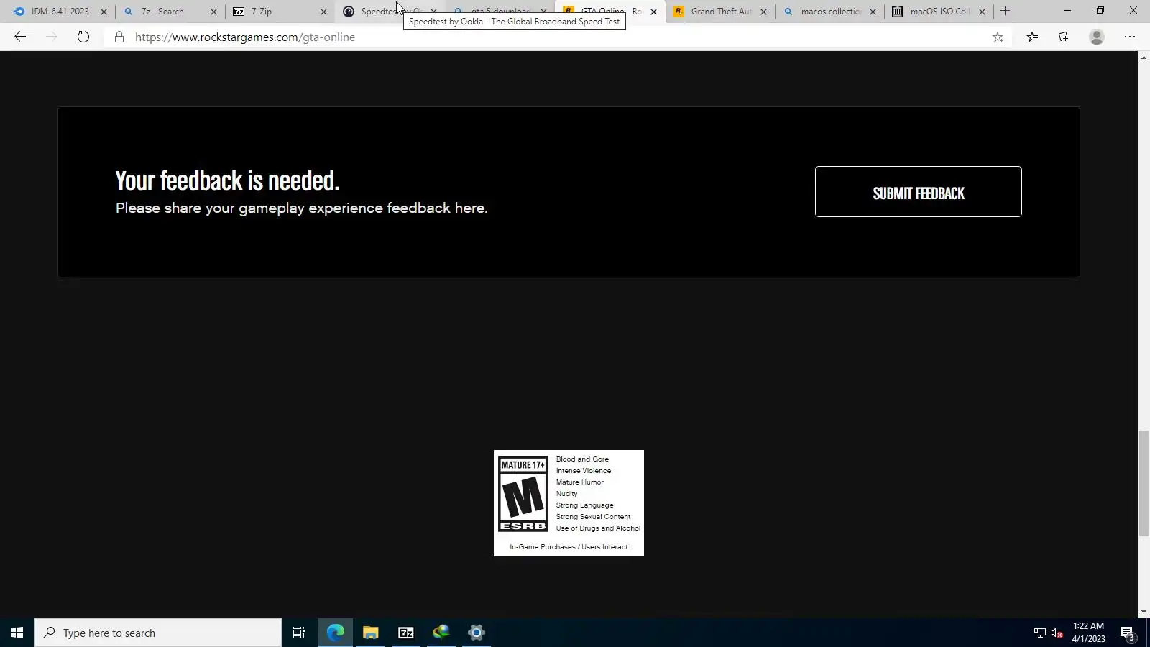
Task: View site information via the lock icon
Action: click(119, 37)
